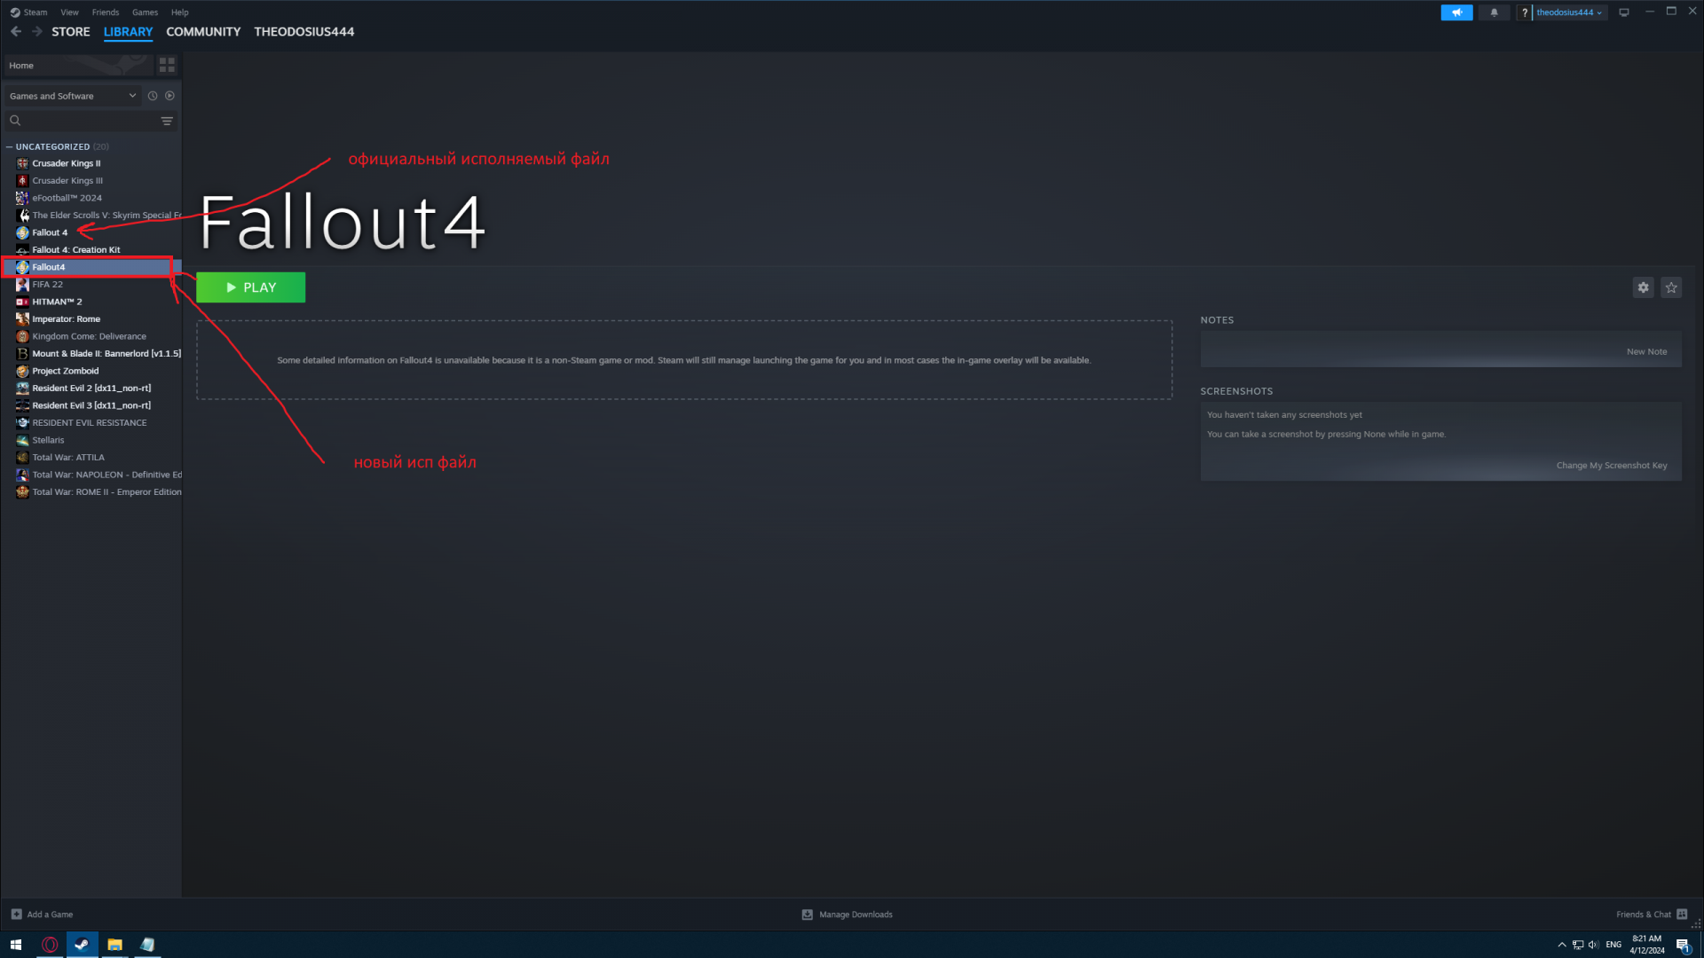Click the library search field
1704x958 pixels.
click(x=84, y=121)
